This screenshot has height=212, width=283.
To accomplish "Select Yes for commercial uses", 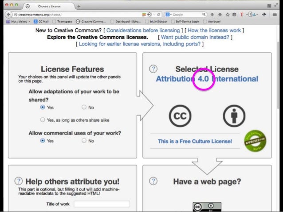I will 43,140.
